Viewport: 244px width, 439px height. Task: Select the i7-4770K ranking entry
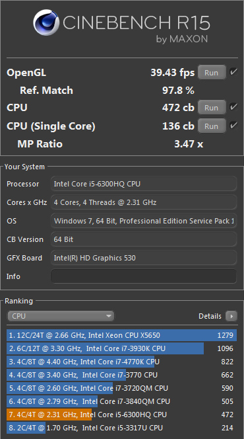(122, 362)
